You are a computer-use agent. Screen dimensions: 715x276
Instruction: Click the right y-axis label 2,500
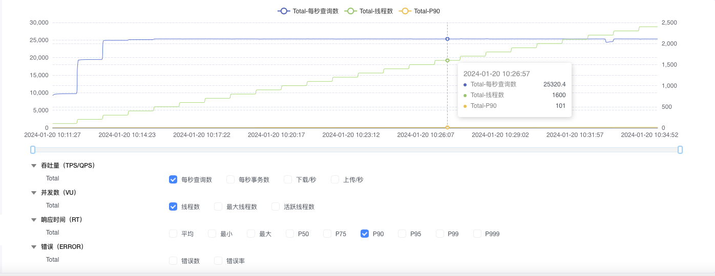click(x=669, y=22)
